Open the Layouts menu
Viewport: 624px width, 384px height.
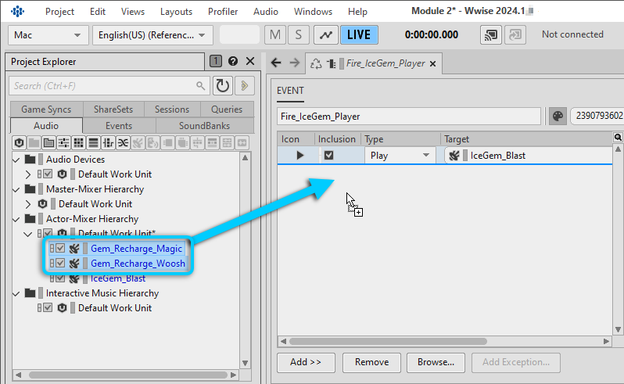pyautogui.click(x=176, y=12)
